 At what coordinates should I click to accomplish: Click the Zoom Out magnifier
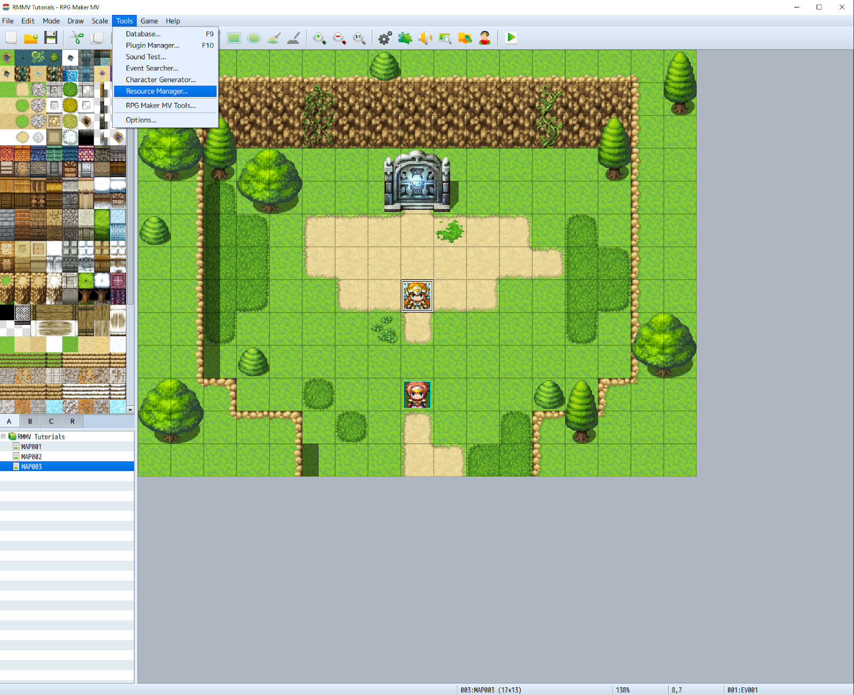339,38
